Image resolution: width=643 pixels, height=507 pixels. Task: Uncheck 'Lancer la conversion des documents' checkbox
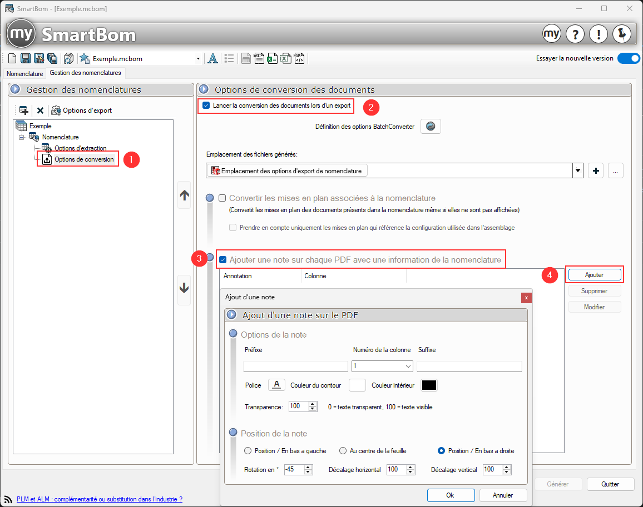coord(206,106)
